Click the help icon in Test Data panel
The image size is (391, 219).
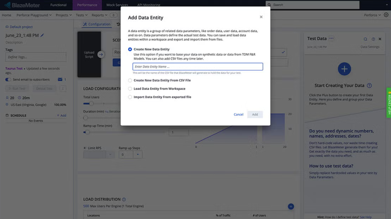click(x=373, y=38)
